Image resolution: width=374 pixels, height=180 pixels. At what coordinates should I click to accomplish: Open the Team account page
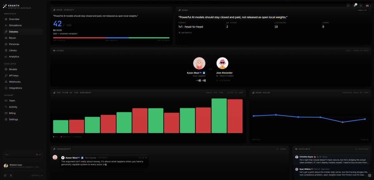23,101
